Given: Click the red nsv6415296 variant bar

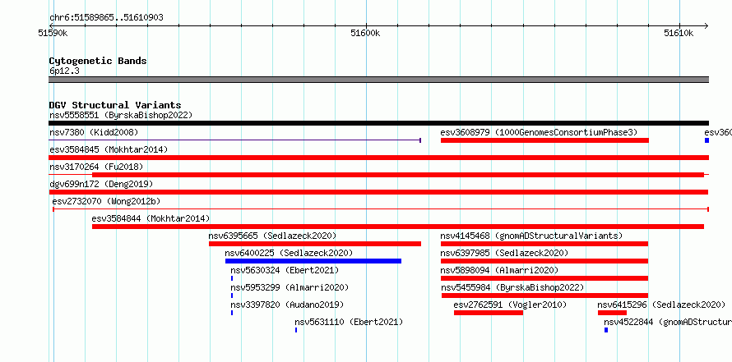Looking at the screenshot, I should tap(612, 313).
